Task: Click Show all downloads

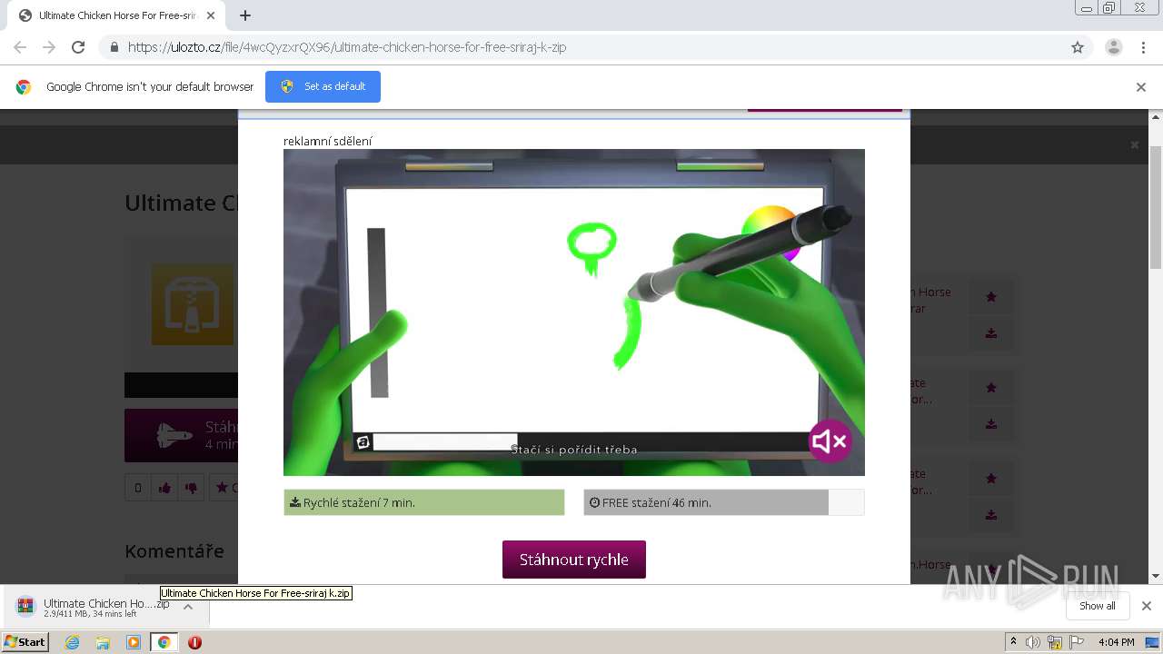Action: pyautogui.click(x=1098, y=606)
